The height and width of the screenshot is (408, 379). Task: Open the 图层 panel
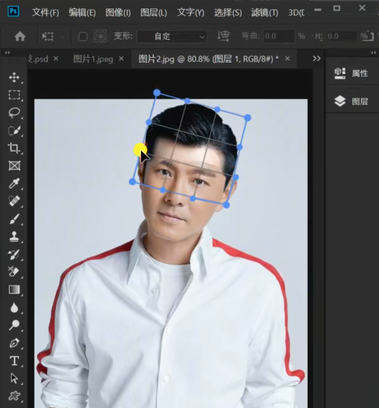tap(351, 101)
